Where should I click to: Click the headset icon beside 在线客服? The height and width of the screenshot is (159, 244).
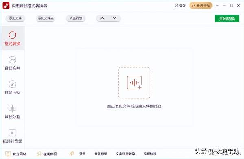tap(39, 154)
